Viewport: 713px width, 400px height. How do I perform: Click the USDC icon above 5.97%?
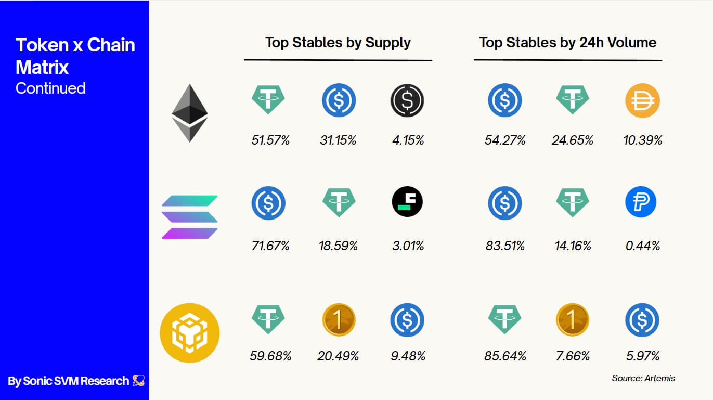coord(642,319)
